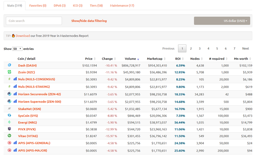The image size is (257, 155).
Task: Switch to the Favorites (0) tab
Action: click(x=38, y=6)
